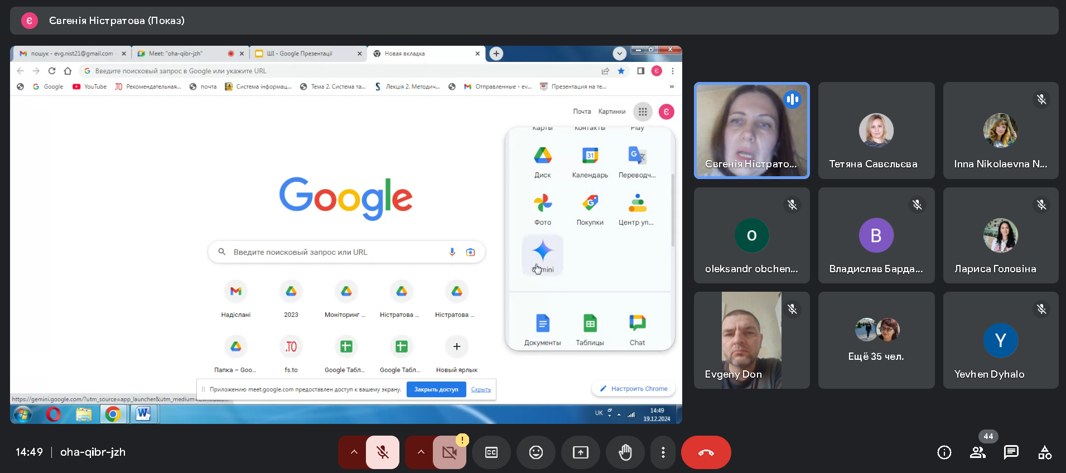Click the Ещё 35 чел. participants tile
Screen dimensions: 1066x473
876,340
